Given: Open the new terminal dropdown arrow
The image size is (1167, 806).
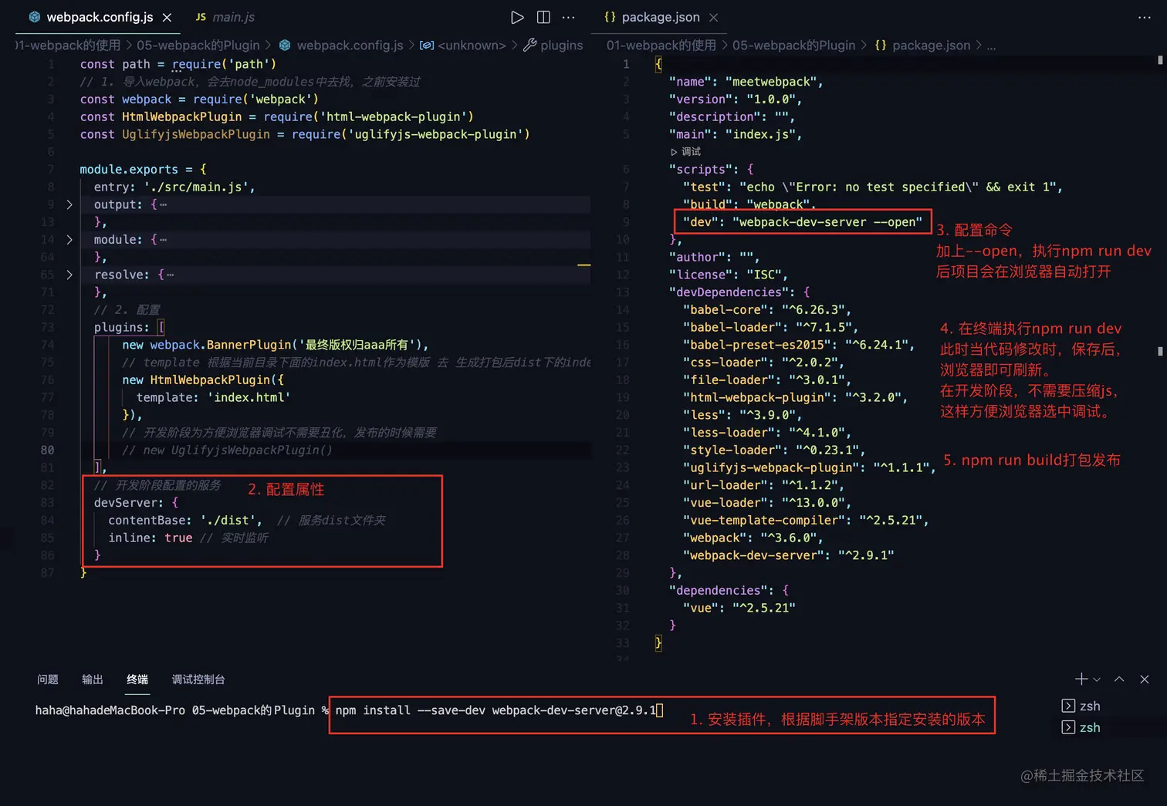Looking at the screenshot, I should point(1097,680).
